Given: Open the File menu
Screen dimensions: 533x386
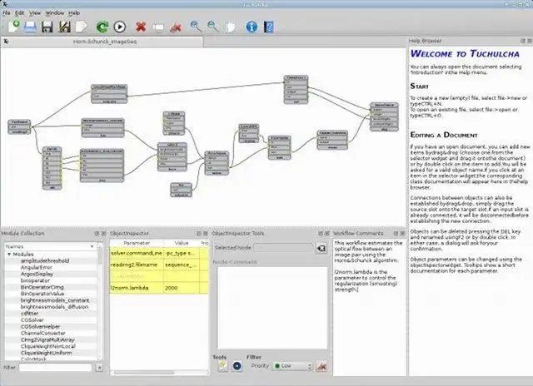Looking at the screenshot, I should 7,13.
